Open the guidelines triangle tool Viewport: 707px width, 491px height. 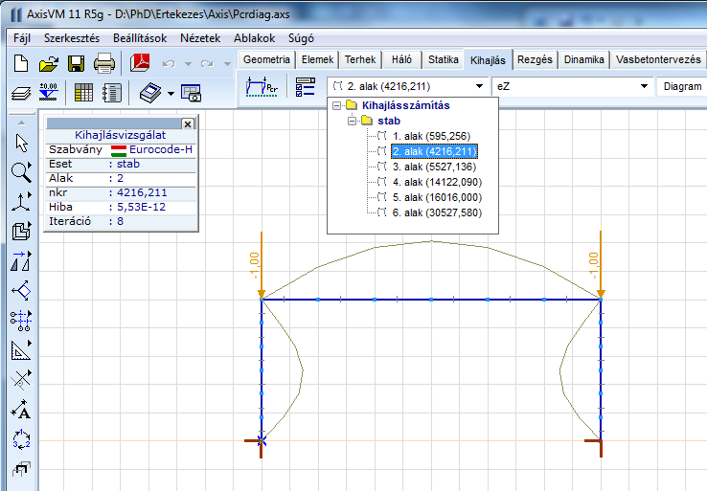click(21, 350)
